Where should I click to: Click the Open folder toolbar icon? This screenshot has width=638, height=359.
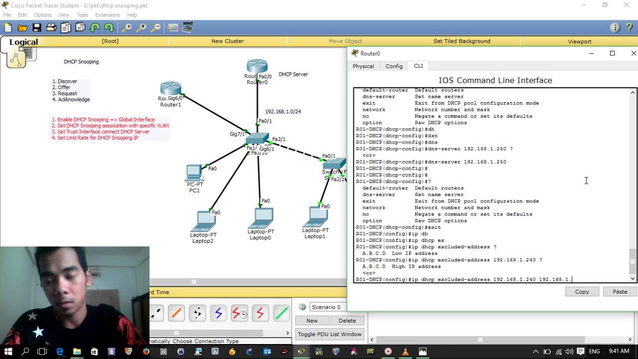point(22,28)
